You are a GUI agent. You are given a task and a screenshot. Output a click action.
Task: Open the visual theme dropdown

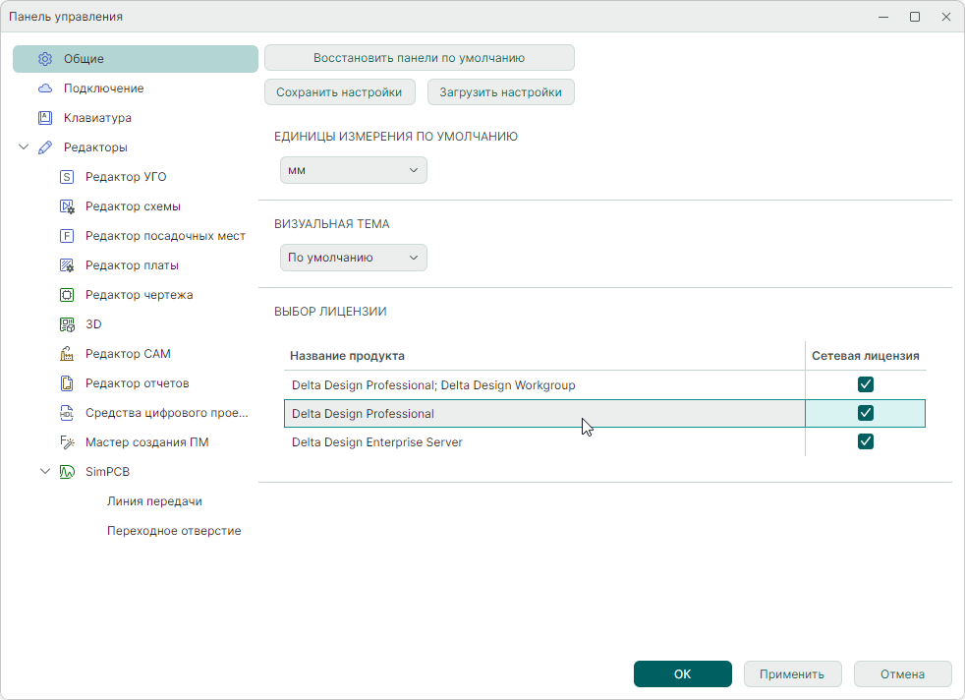point(353,258)
